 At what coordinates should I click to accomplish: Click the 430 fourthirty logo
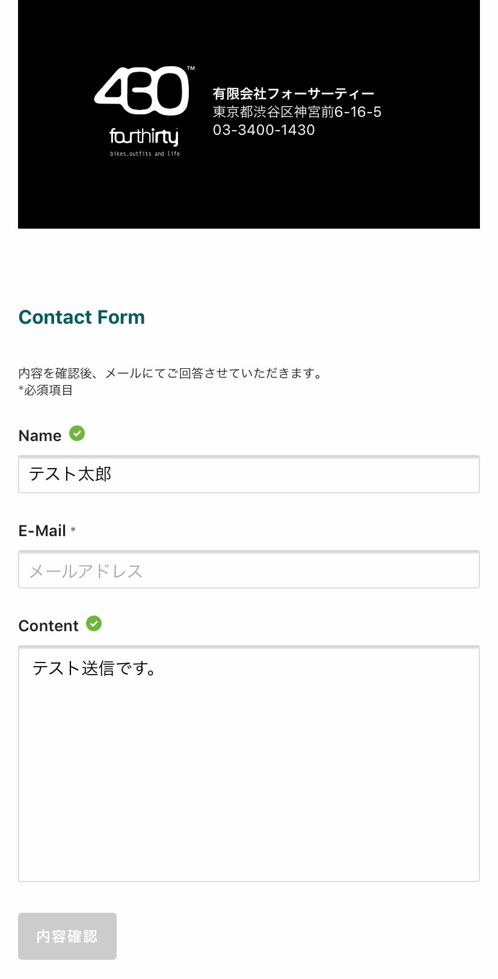coord(144,111)
